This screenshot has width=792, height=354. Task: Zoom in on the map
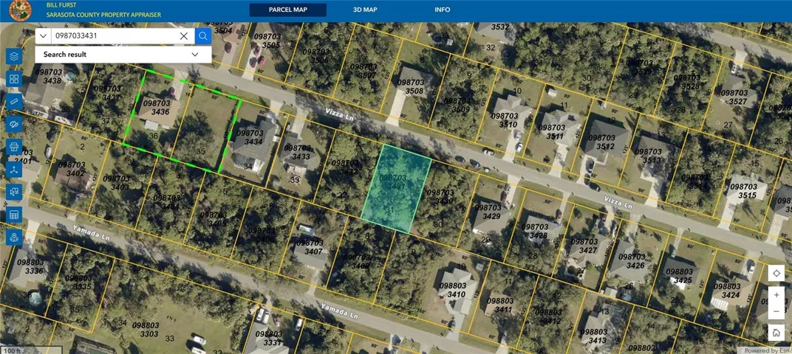776,295
